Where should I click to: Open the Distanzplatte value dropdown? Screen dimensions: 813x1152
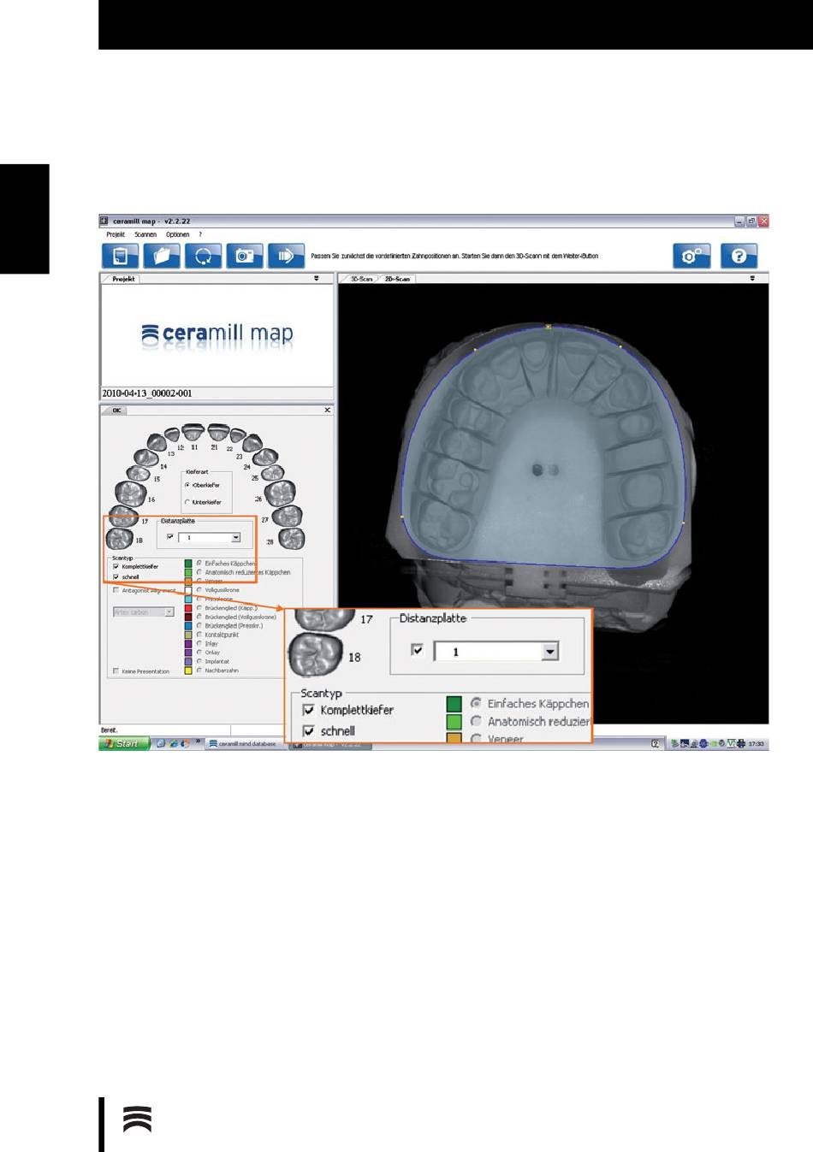(236, 538)
